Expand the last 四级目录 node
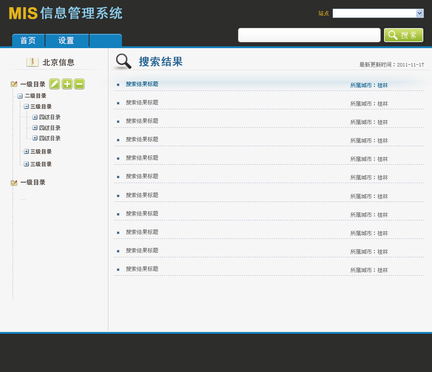Screen dimensions: 432x372 (x=35, y=138)
